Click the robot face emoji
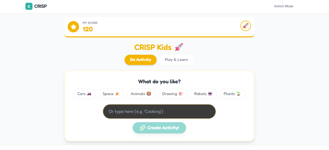 pyautogui.click(x=210, y=94)
